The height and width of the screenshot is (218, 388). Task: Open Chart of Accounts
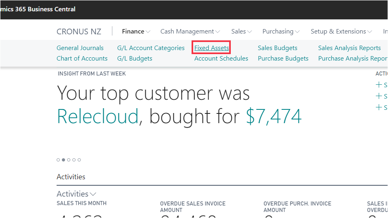tap(82, 58)
